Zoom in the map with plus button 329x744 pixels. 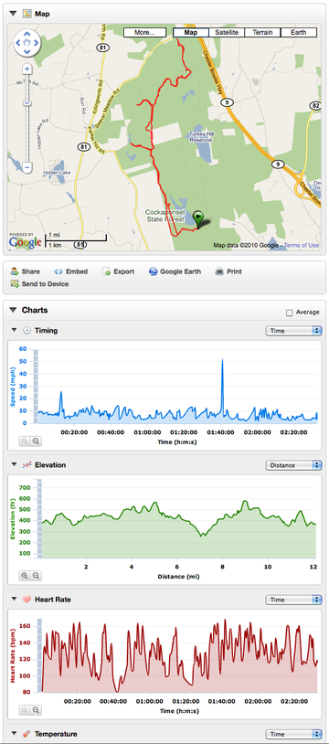tap(27, 69)
